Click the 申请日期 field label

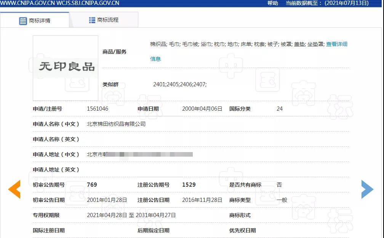148,109
